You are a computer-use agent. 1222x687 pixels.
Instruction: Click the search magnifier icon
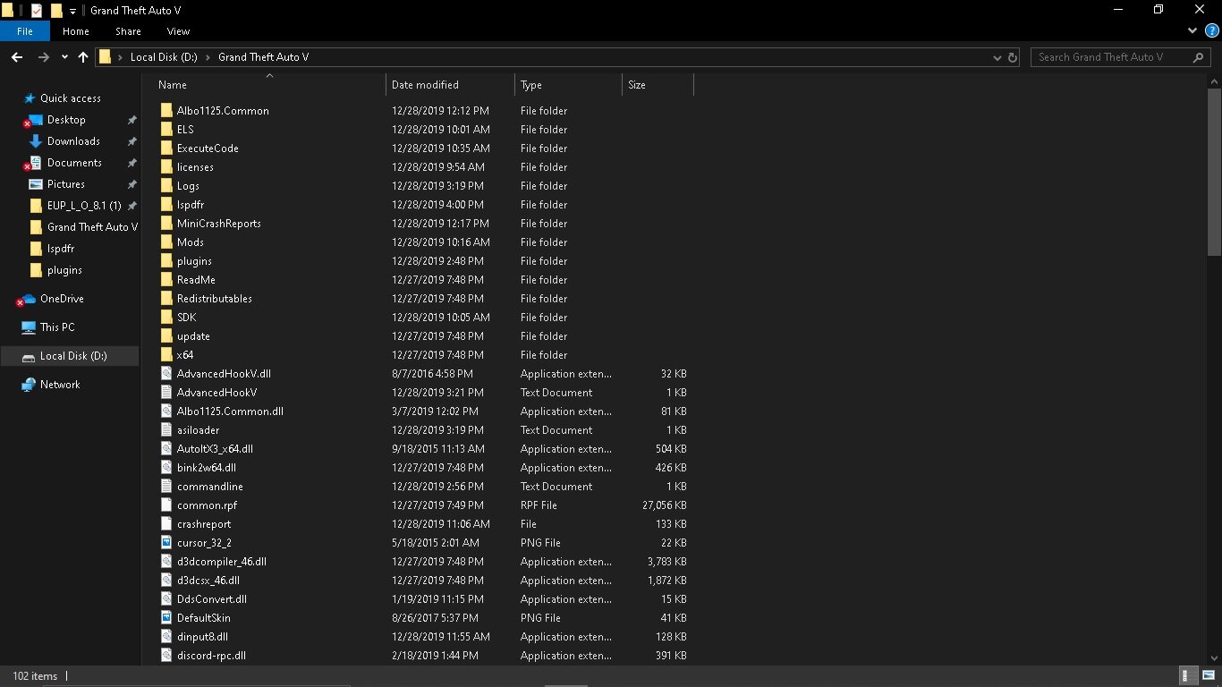[x=1199, y=57]
